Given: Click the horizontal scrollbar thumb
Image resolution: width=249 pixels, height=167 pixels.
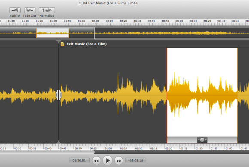Looking at the screenshot, I should [x=47, y=152].
